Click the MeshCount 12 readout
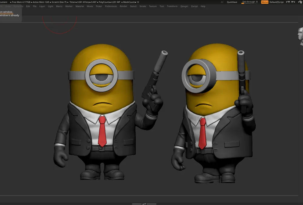Screen dimensions: 303x205 (130, 2)
